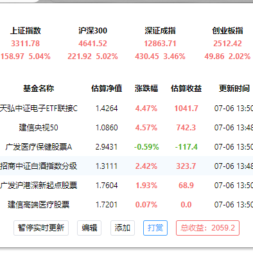Image resolution: width=253 pixels, height=253 pixels.
Task: Select fund 广发医疗保健股票A
Action: pyautogui.click(x=39, y=147)
